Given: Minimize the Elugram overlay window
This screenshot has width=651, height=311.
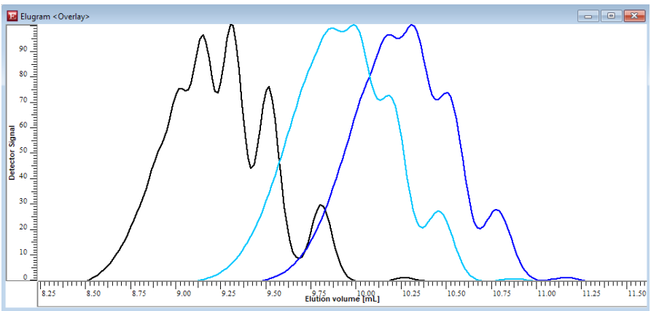Looking at the screenshot, I should [x=588, y=16].
